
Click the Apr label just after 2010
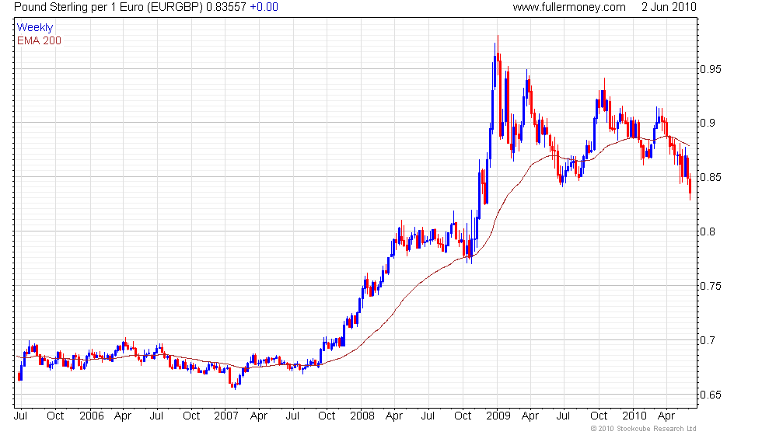click(x=666, y=416)
